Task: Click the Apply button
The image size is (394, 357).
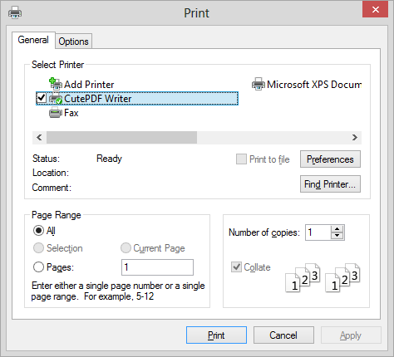Action: tap(351, 335)
